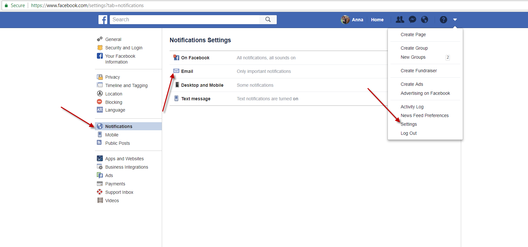Open Public Posts settings label
This screenshot has width=528, height=247.
[118, 143]
